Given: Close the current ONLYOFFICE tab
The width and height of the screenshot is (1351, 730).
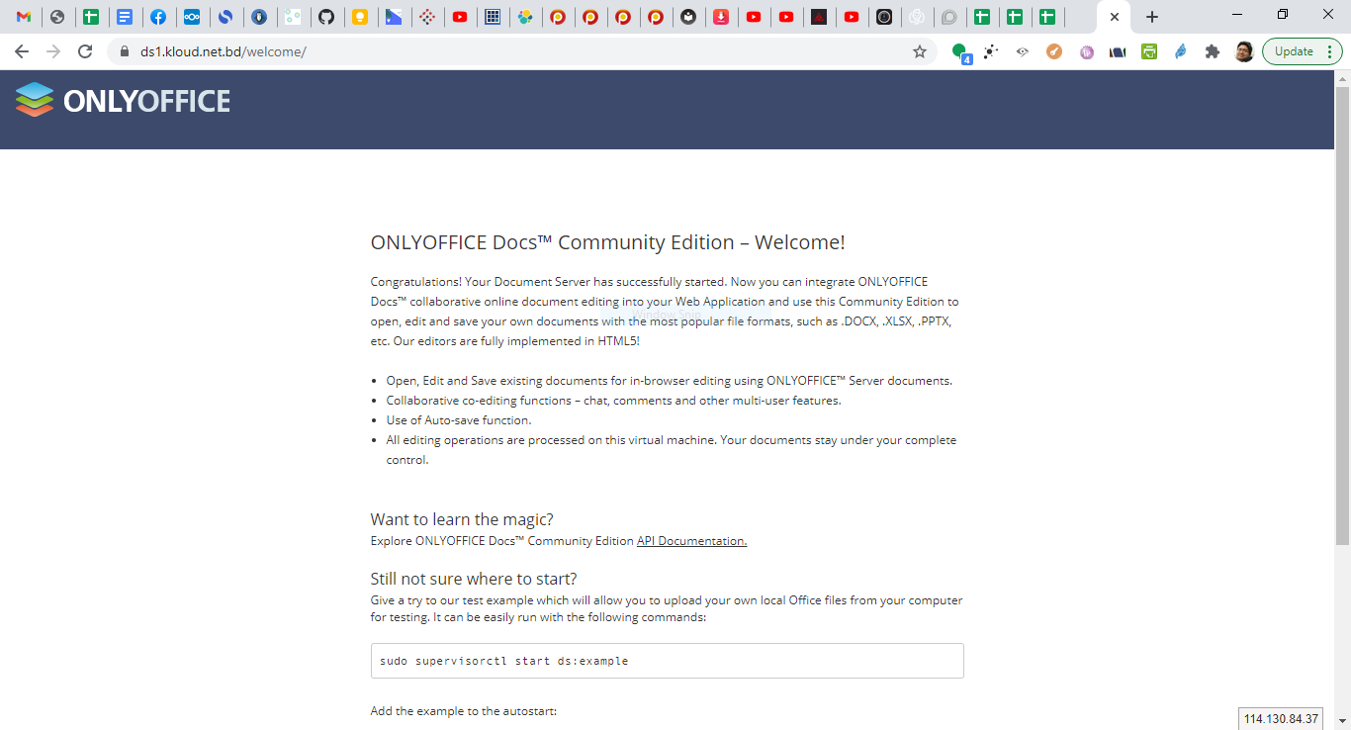Looking at the screenshot, I should (1115, 17).
